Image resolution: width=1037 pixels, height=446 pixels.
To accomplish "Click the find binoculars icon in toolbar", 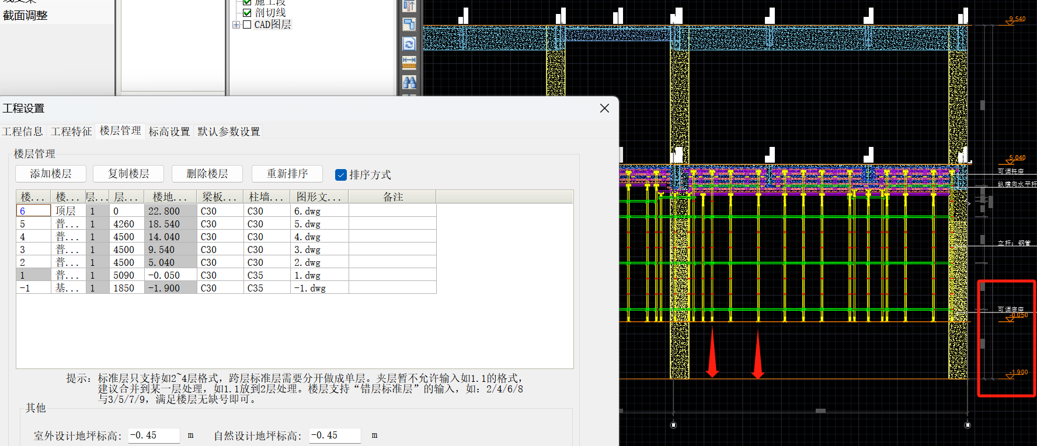I will click(x=409, y=82).
